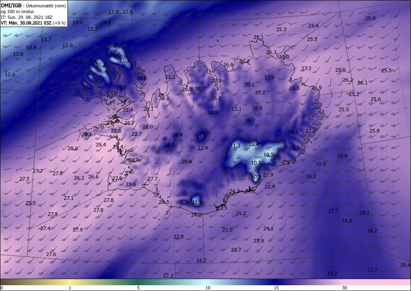Click the value 24.1 on the map
This screenshot has width=411, height=291.
coord(268,229)
